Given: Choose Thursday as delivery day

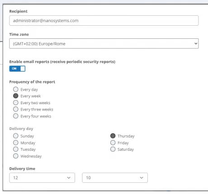Looking at the screenshot, I should coord(113,136).
